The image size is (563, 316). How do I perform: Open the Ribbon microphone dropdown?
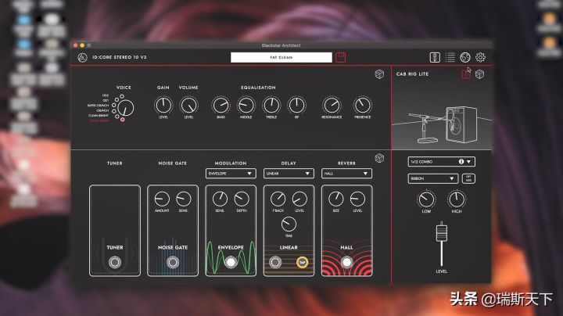(x=432, y=178)
